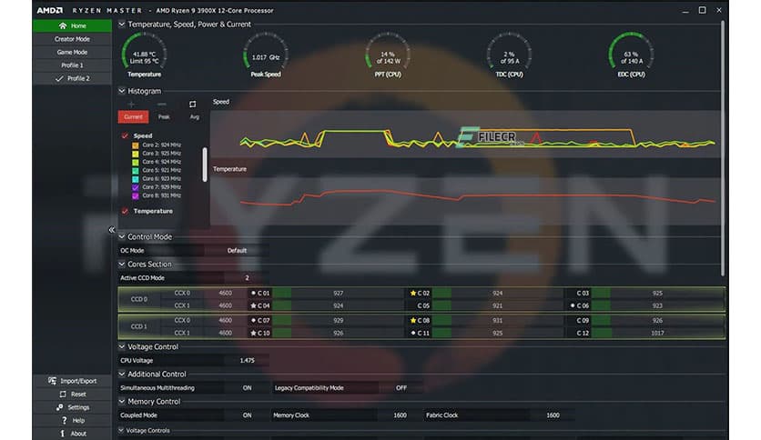
Task: Click the C 02 gold star icon
Action: point(413,293)
